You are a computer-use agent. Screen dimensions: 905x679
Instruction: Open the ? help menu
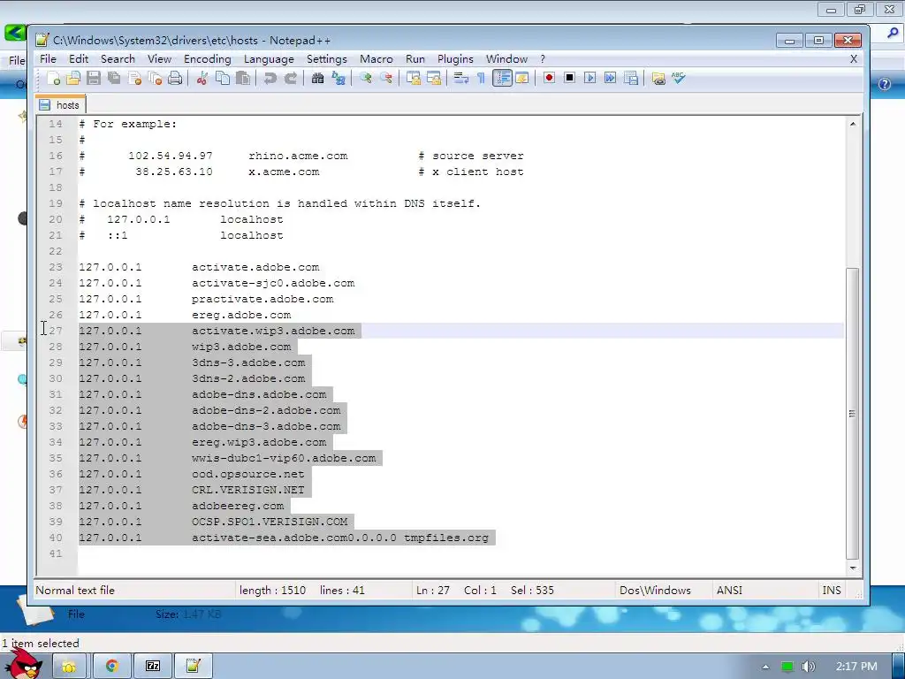[x=543, y=59]
